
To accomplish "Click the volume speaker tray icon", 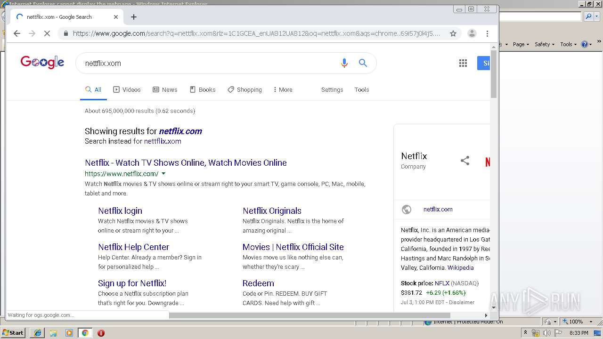I will tap(546, 333).
